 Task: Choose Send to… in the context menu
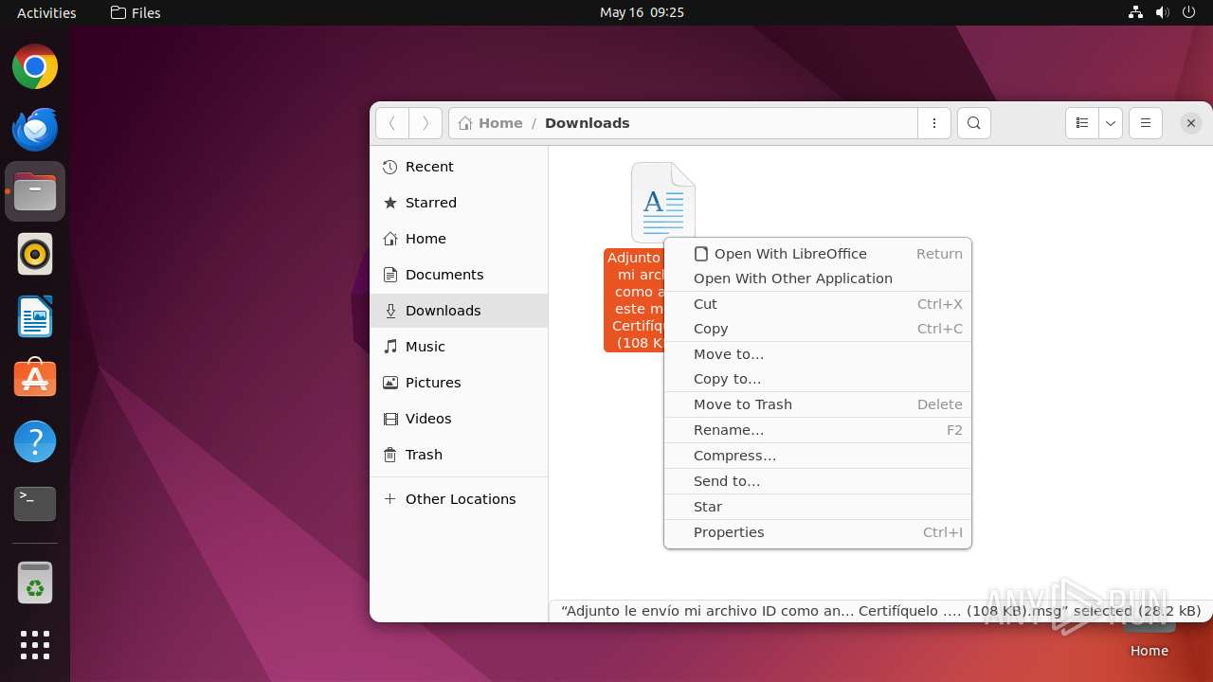click(x=818, y=481)
